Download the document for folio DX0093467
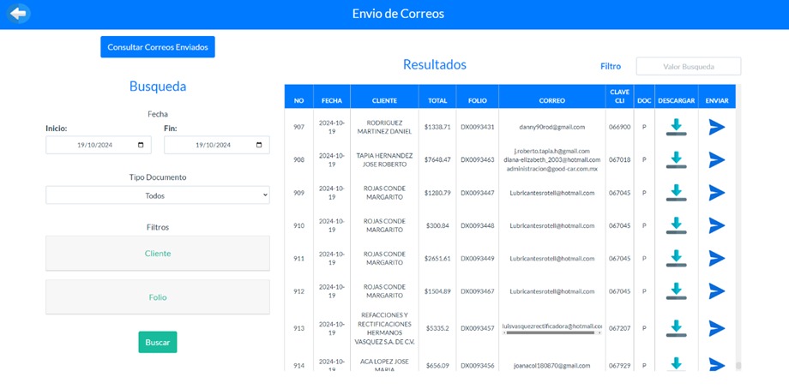Image resolution: width=789 pixels, height=389 pixels. [x=677, y=291]
